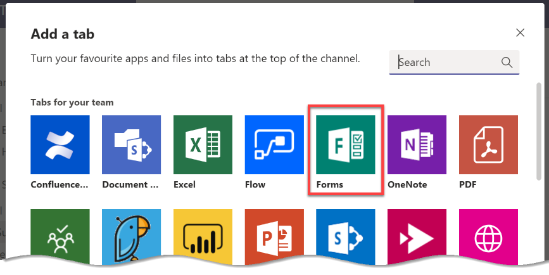Viewport: 549px width, 275px height.
Task: Open the Confluence app tile
Action: 60,144
